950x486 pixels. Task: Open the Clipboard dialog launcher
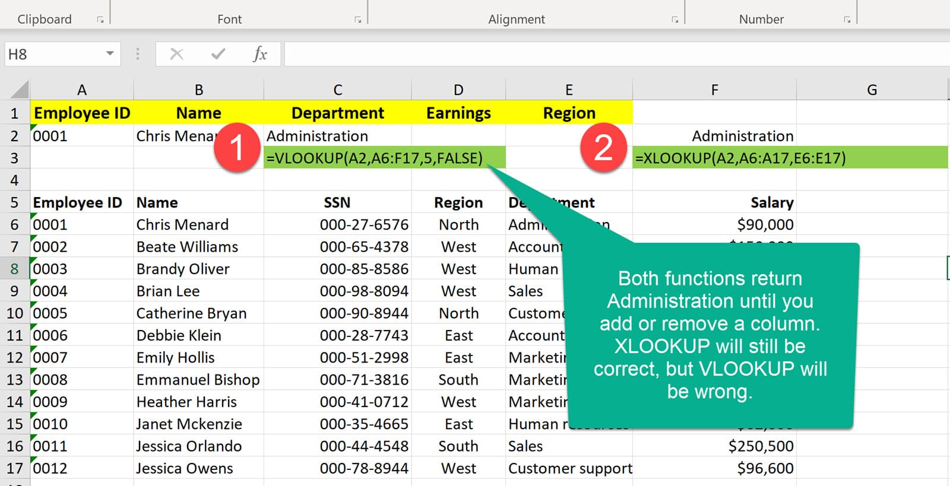point(100,20)
